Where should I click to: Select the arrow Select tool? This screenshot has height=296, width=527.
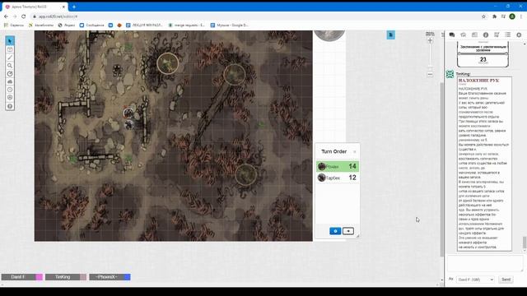[x=10, y=41]
